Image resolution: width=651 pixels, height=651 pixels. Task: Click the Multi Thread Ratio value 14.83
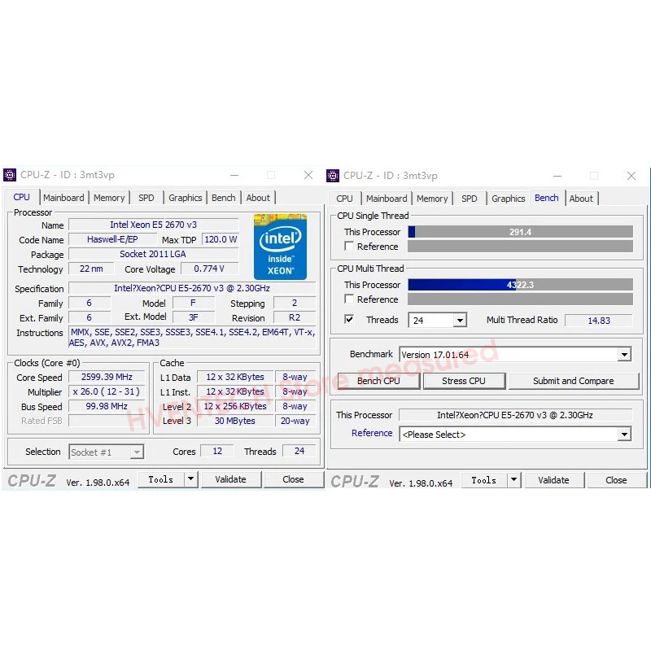(599, 321)
